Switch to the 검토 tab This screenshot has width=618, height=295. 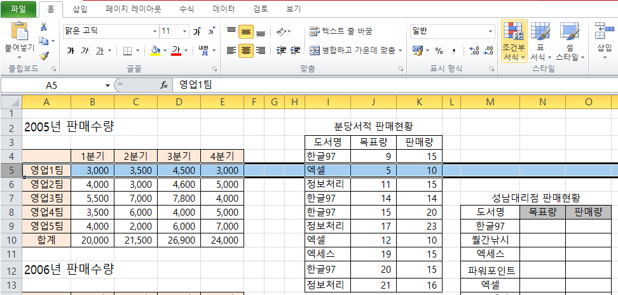261,9
